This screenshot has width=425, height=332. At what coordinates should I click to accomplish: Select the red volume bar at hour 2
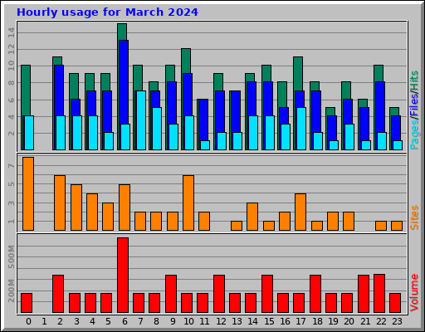(x=58, y=294)
